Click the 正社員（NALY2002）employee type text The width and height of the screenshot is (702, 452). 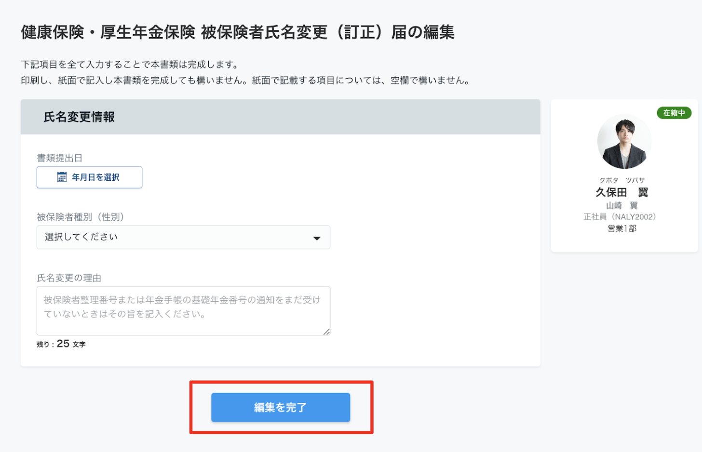[x=620, y=217]
